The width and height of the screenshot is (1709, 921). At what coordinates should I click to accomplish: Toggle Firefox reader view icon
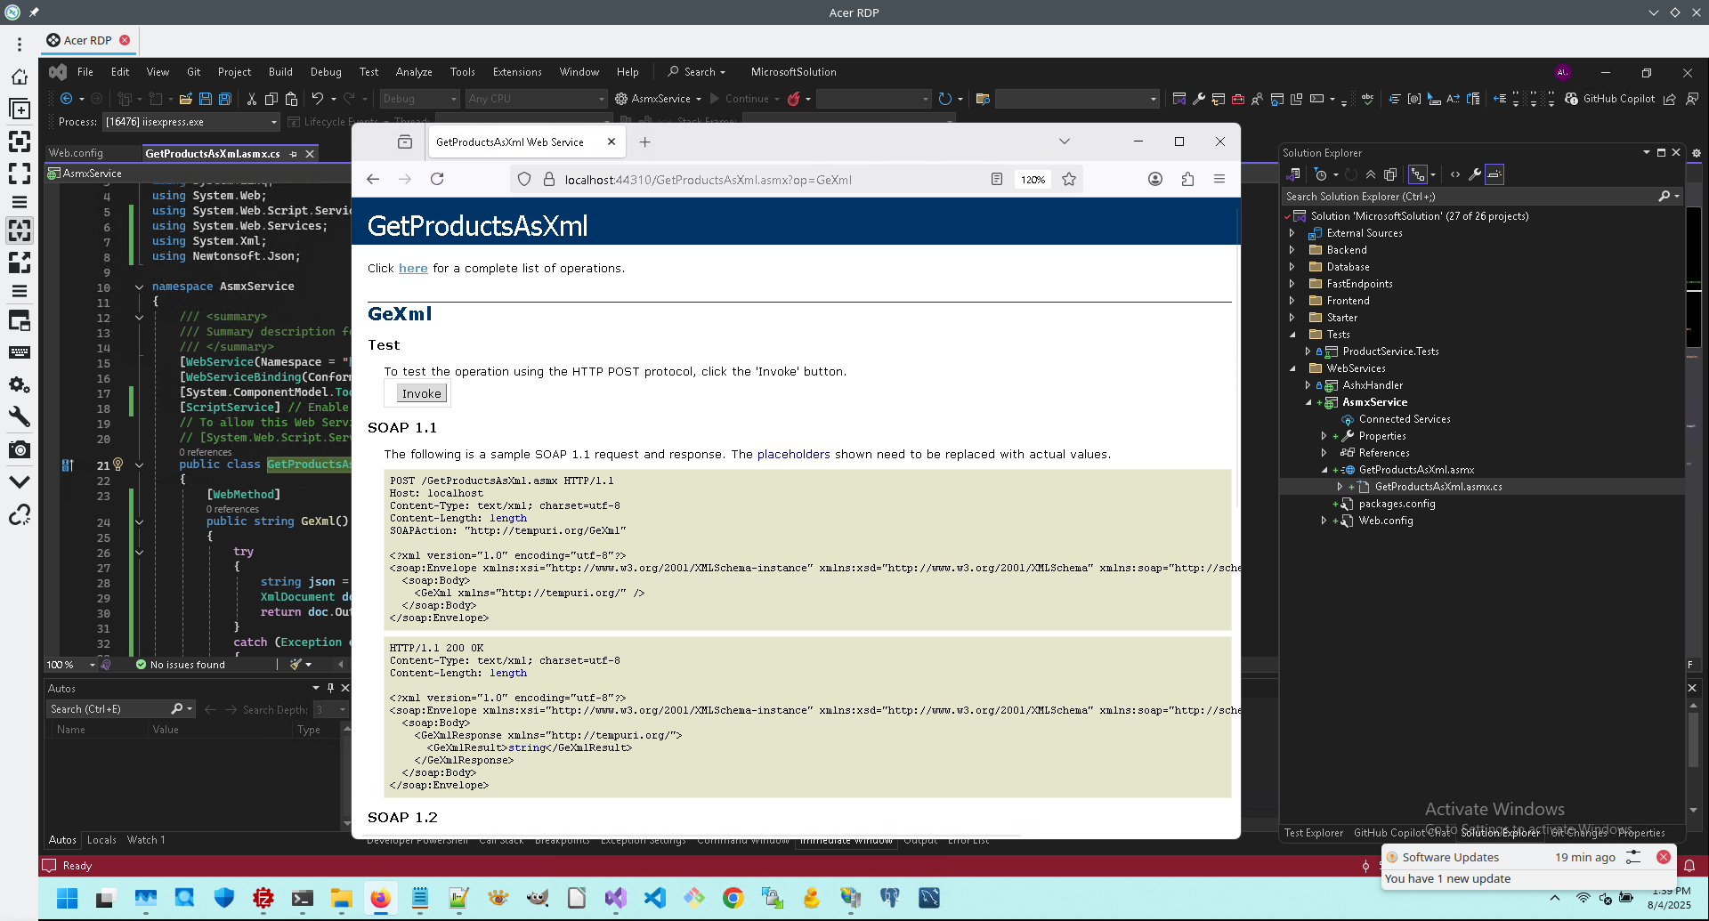[x=997, y=179]
